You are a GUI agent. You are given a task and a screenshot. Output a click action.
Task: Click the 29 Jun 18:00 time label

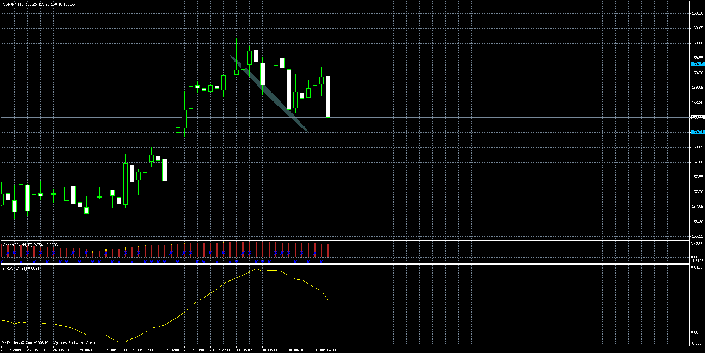[x=194, y=350]
